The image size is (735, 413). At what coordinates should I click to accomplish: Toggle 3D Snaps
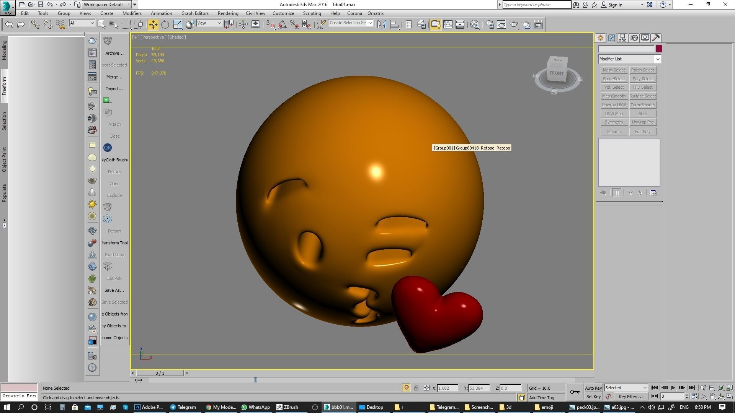270,24
